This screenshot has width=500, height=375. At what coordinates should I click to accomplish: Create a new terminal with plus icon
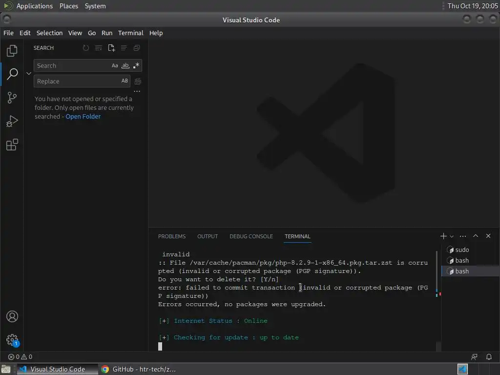[x=443, y=236]
